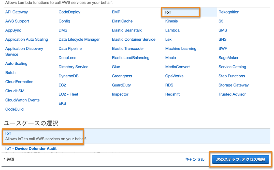Image resolution: width=274 pixels, height=170 pixels.
Task: Click 次のステップ: アクセス権限 button
Action: [240, 160]
